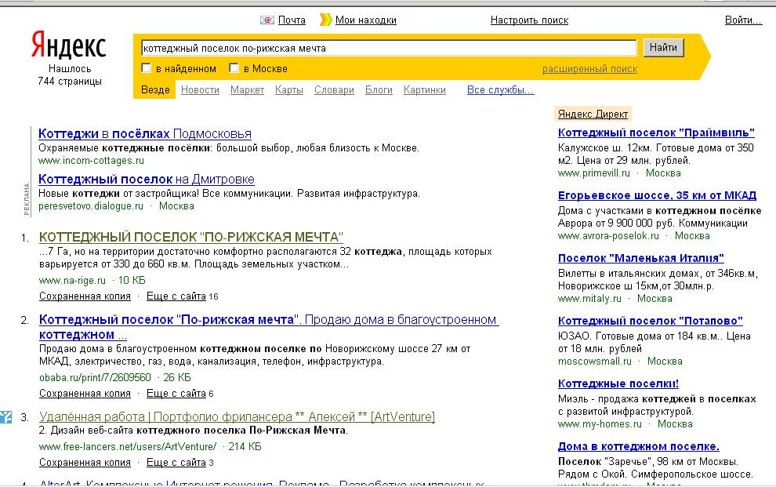
Task: Open result 'КОТТЕДЖНЫЙ ПОСЕЛОК ПО-РИЖСКАЯ МЕЧТА'
Action: point(191,237)
